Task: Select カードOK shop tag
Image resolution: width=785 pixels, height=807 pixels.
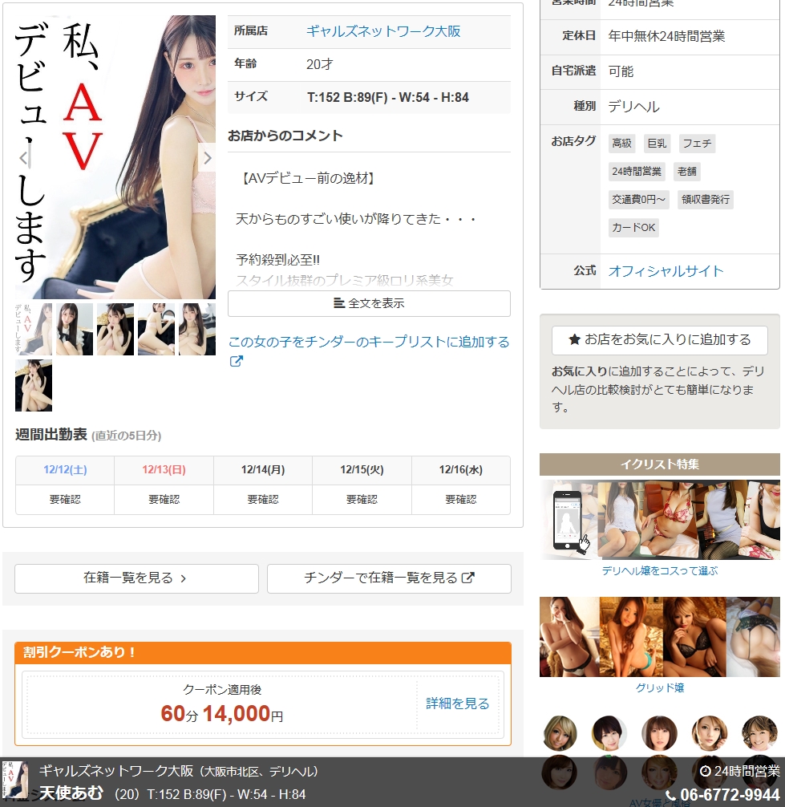Action: (x=633, y=228)
